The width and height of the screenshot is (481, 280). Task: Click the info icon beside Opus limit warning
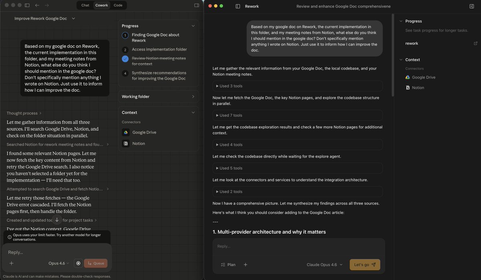click(10, 237)
